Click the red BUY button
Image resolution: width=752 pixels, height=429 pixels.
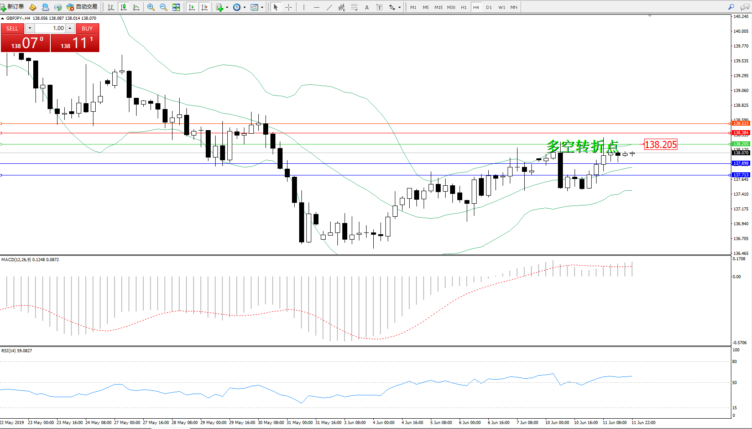[x=87, y=28]
